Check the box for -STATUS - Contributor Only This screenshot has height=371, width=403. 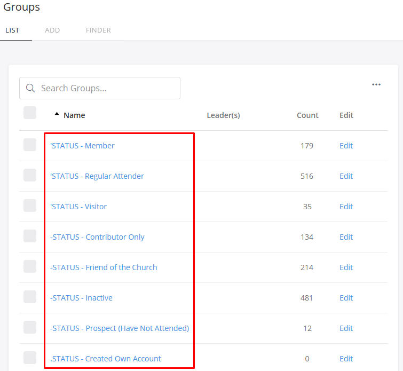(x=30, y=236)
